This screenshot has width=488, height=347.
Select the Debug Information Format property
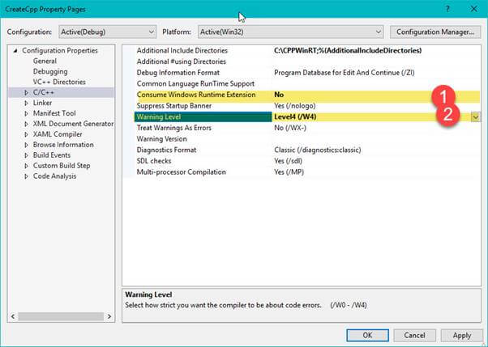[178, 73]
